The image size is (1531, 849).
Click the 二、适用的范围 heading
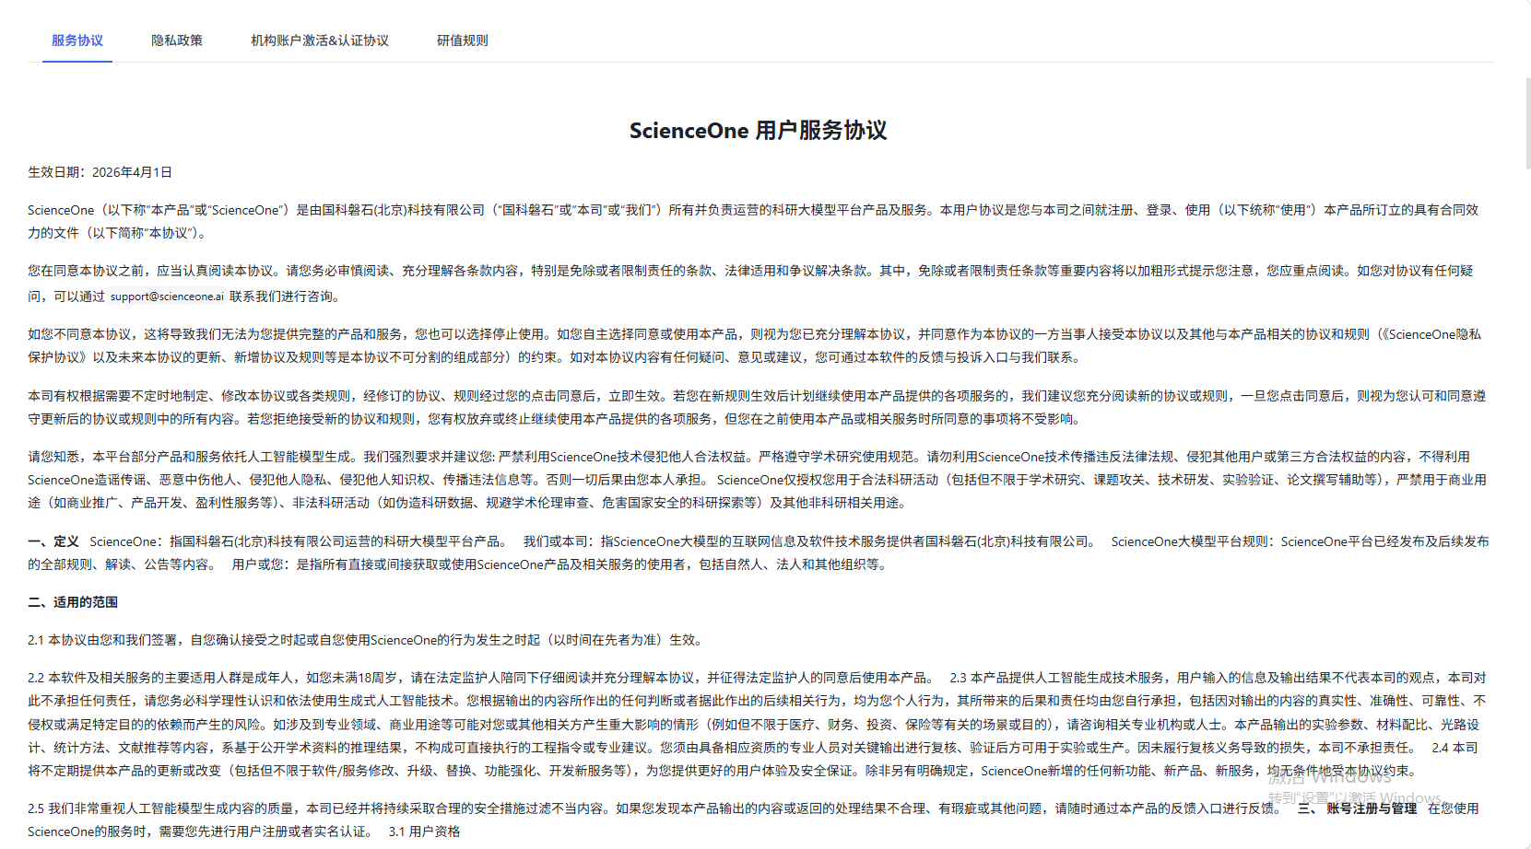(73, 602)
